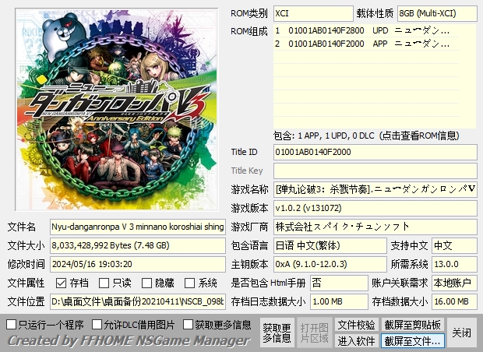
Task: Click the Title ID field
Action: [375, 152]
